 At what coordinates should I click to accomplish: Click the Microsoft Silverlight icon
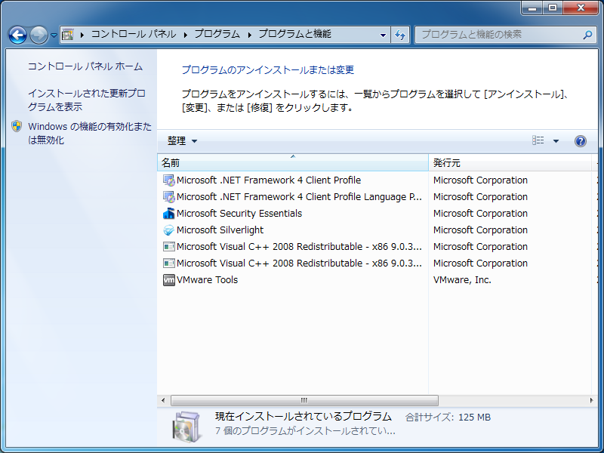[168, 230]
